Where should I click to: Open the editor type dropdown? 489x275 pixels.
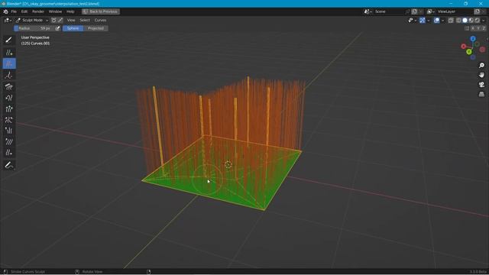[8, 21]
